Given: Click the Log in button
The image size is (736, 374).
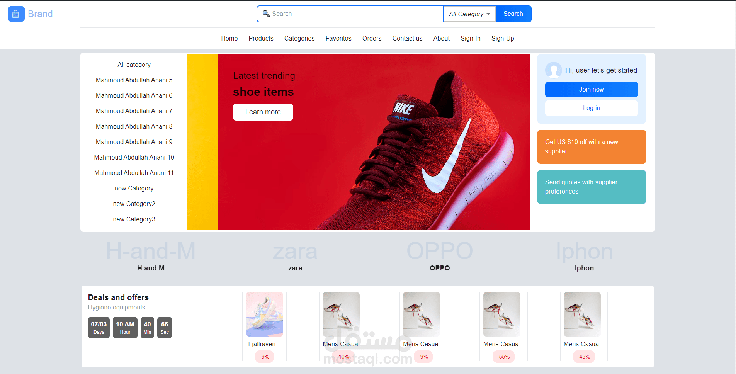Looking at the screenshot, I should tap(592, 108).
